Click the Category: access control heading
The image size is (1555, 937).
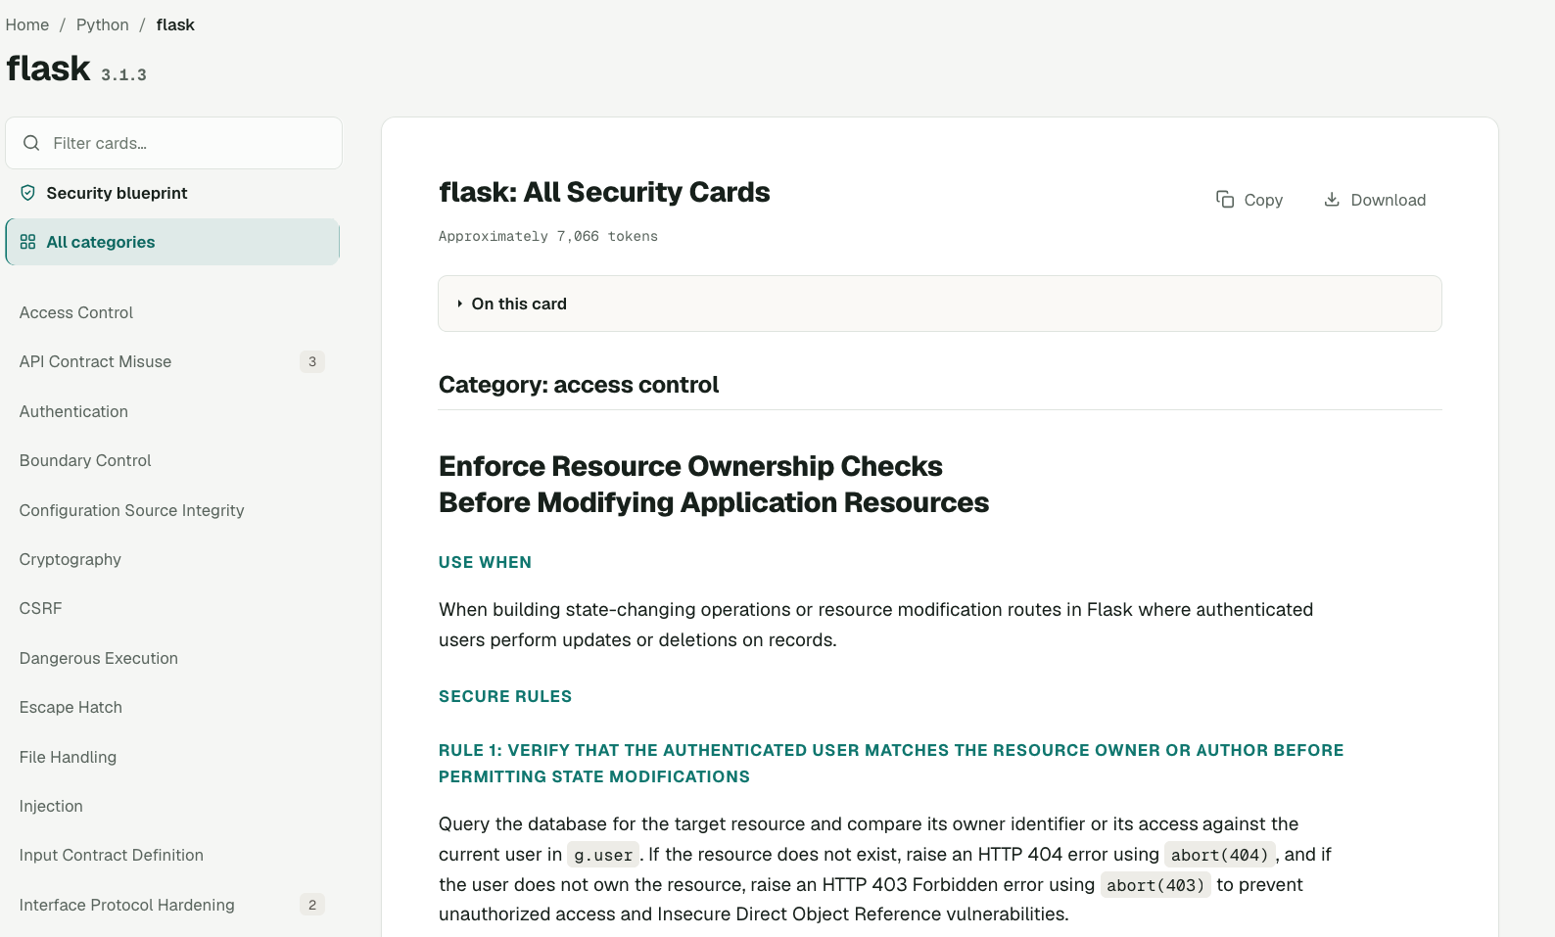[x=579, y=385]
